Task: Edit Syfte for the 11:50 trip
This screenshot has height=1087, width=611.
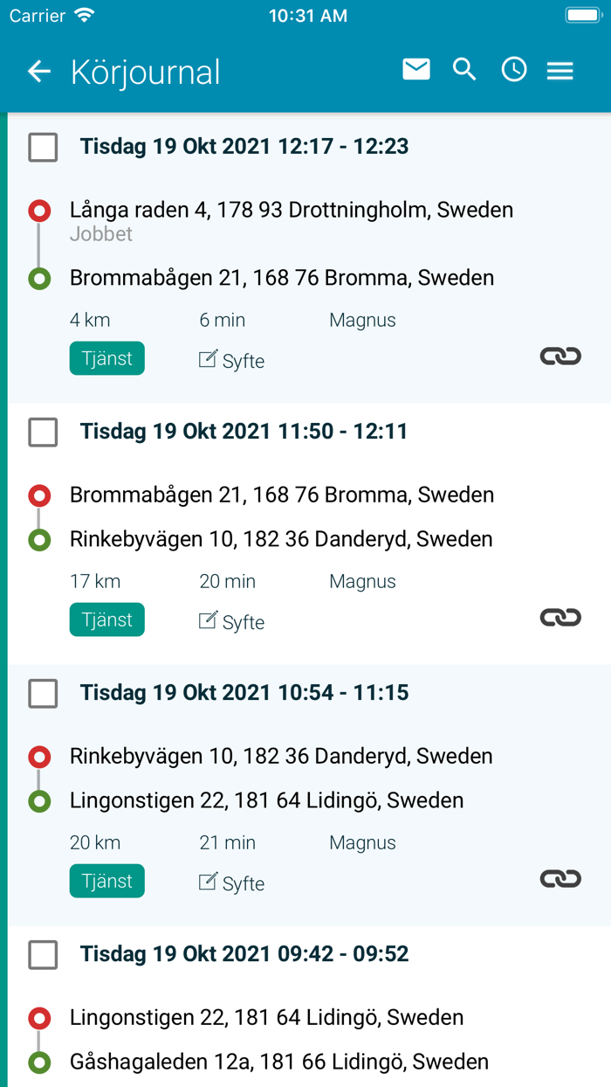Action: [x=231, y=621]
